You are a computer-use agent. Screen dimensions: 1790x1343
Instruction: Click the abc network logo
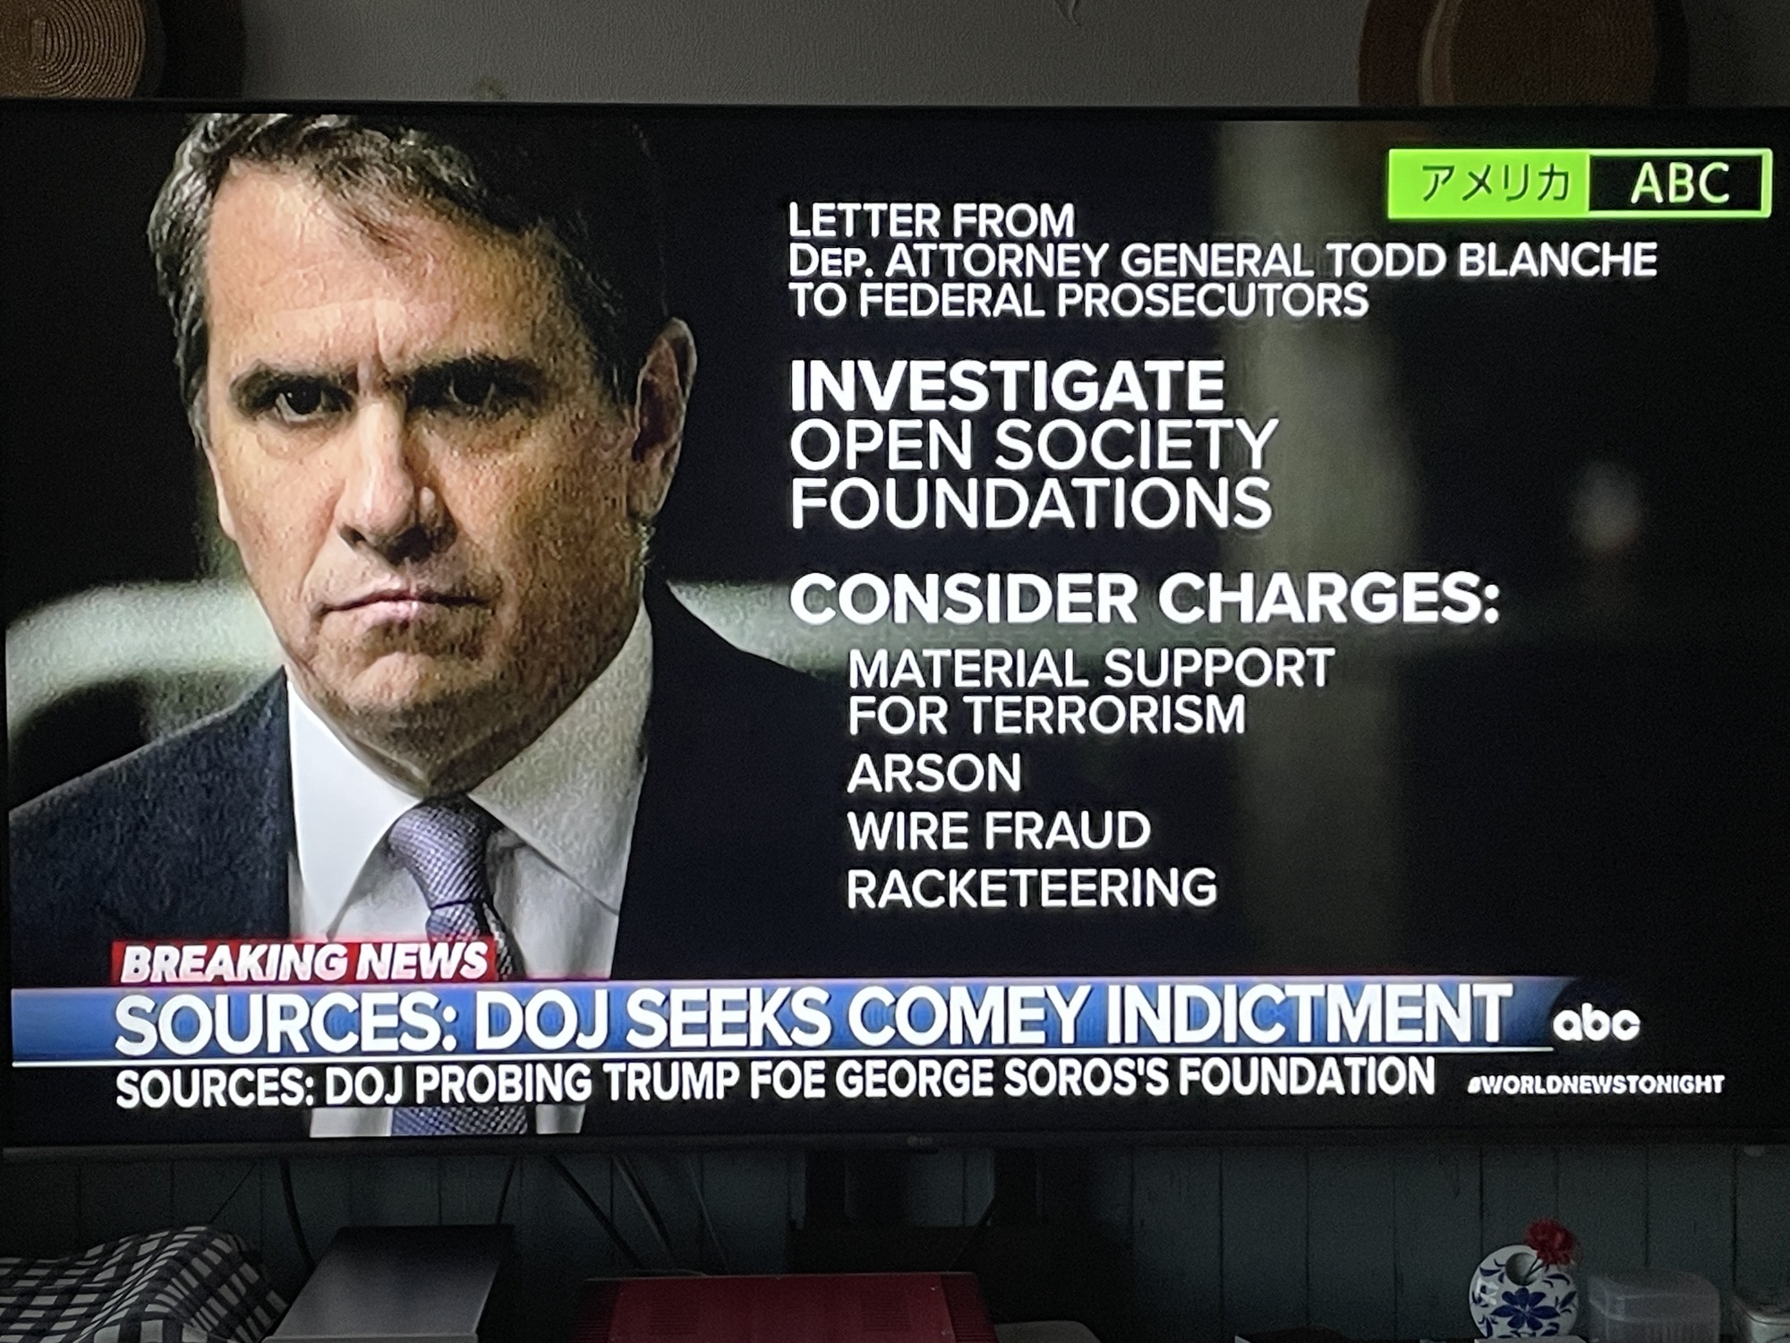tap(1596, 1024)
